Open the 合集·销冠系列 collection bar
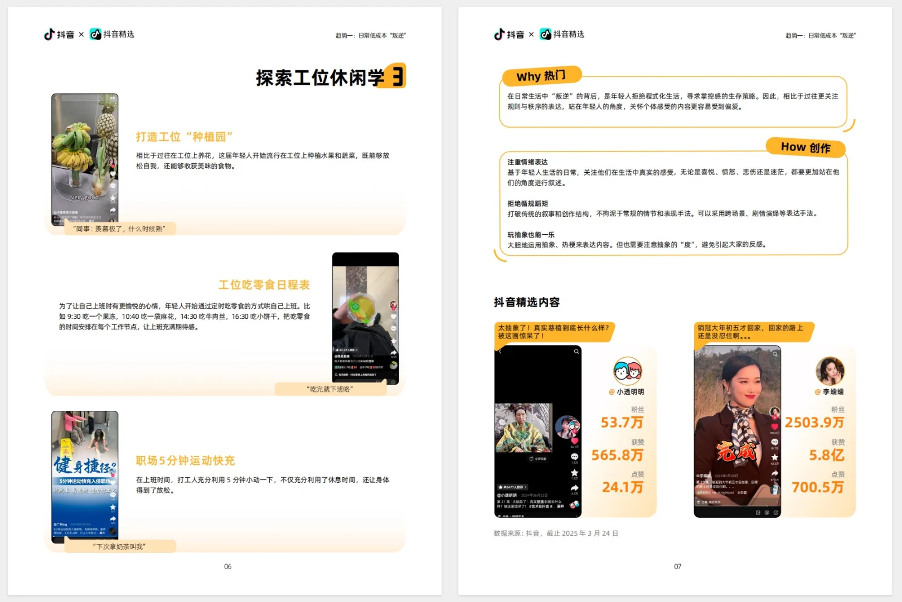The width and height of the screenshot is (902, 602). click(711, 502)
